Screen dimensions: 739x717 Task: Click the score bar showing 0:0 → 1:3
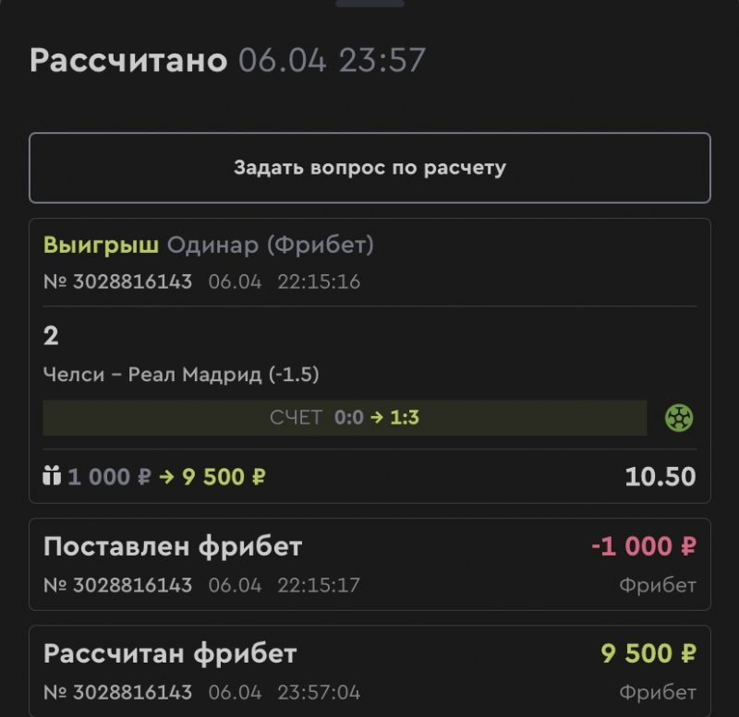click(345, 418)
